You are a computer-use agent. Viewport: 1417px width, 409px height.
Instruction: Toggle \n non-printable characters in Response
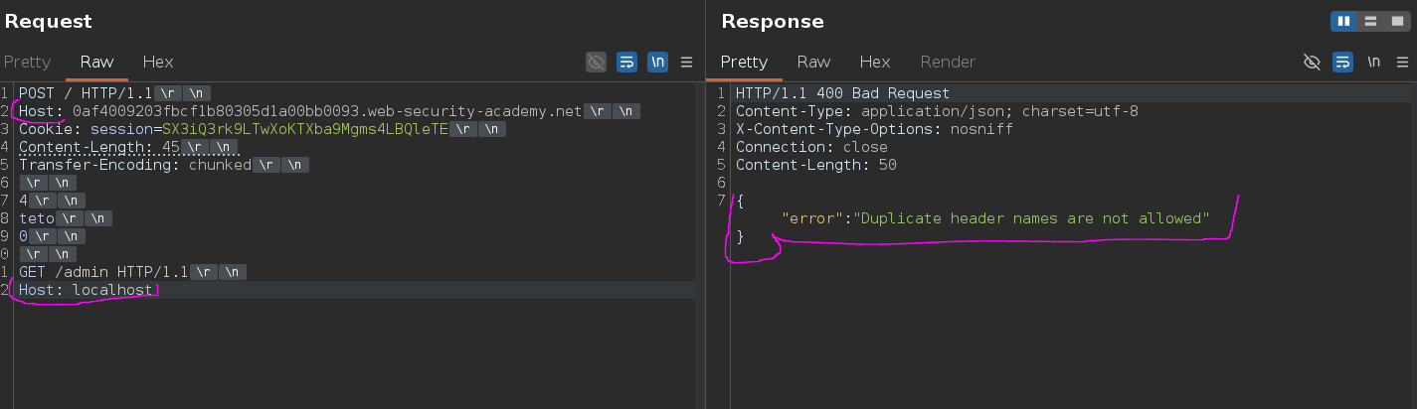coord(1374,62)
